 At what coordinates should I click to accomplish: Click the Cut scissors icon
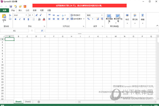pyautogui.click(x=10, y=15)
